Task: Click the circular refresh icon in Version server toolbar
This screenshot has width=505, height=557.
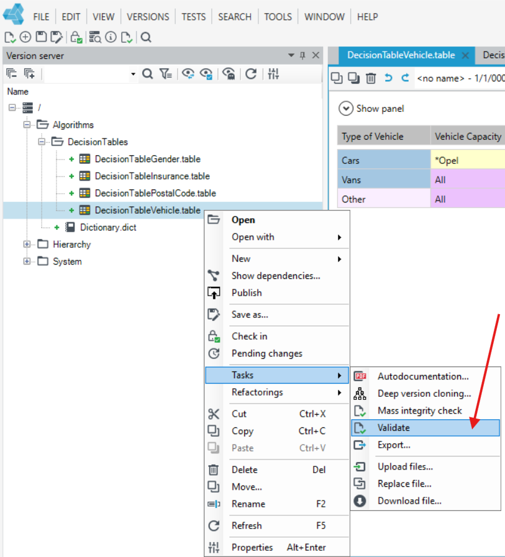Action: [251, 74]
